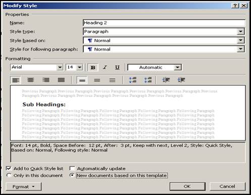
Task: Toggle Underline formatting button
Action: tap(117, 67)
